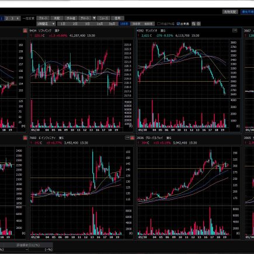Viewport: 254px width, 254px height.
Task: Click red alert icon left of SoftBank 9434
Action: coord(25,30)
